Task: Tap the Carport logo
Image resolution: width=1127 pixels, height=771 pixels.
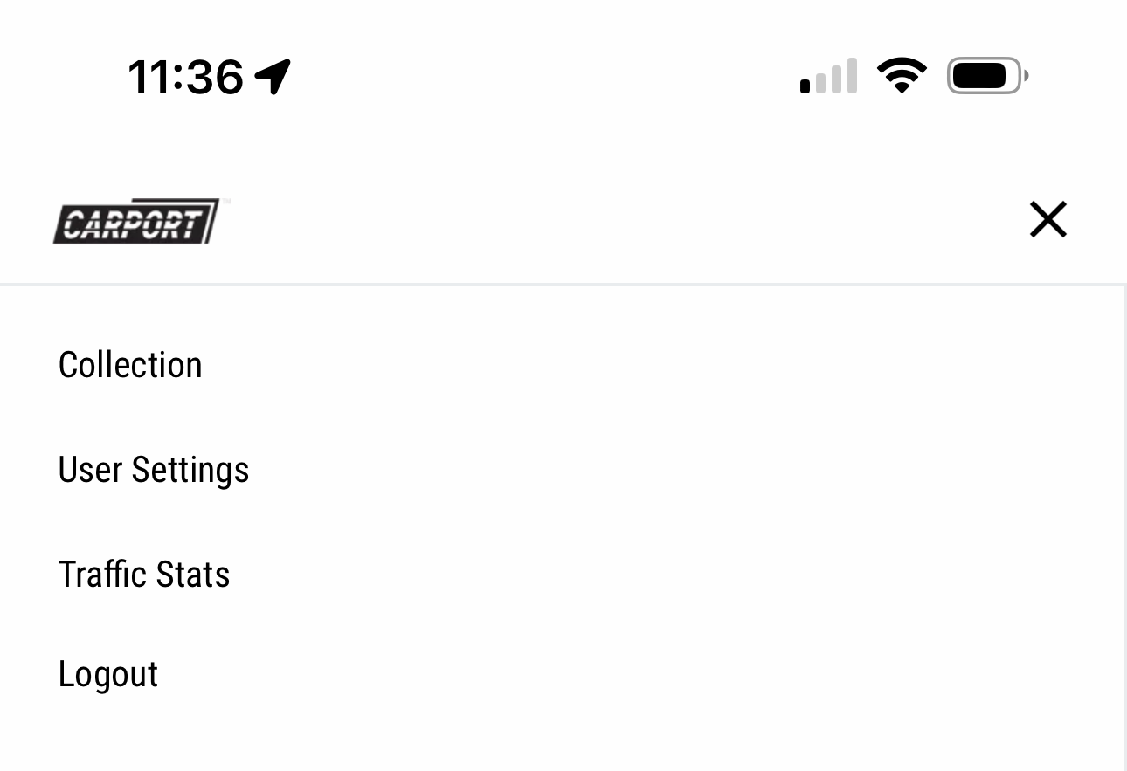Action: [136, 221]
